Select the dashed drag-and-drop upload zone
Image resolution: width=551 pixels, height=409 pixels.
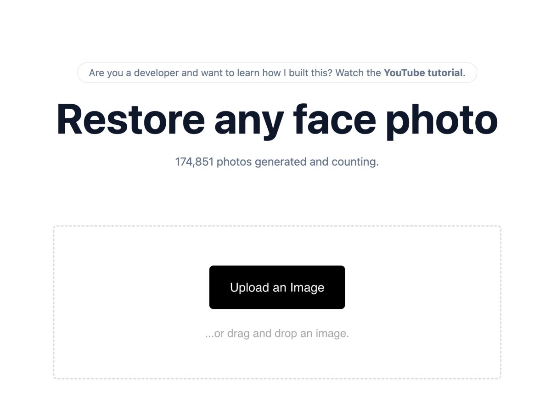point(277,302)
